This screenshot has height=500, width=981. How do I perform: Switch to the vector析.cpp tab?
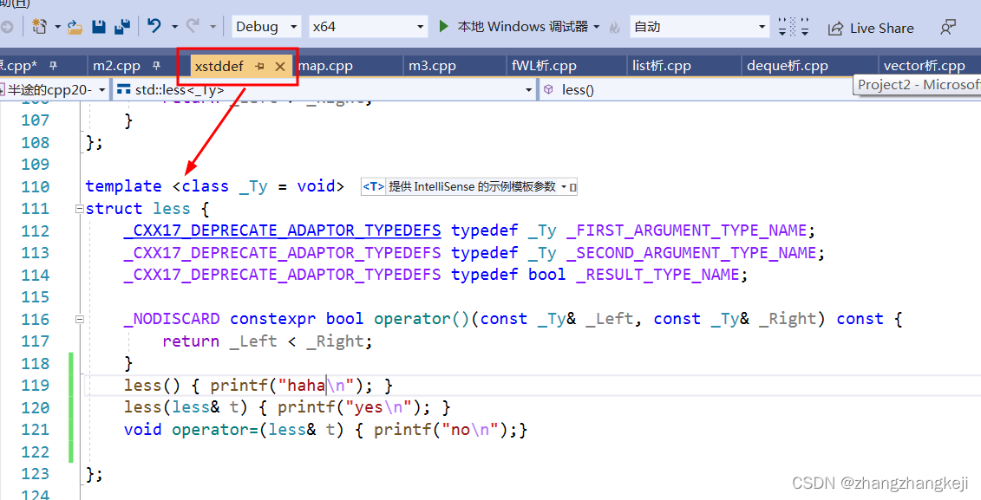[x=924, y=66]
